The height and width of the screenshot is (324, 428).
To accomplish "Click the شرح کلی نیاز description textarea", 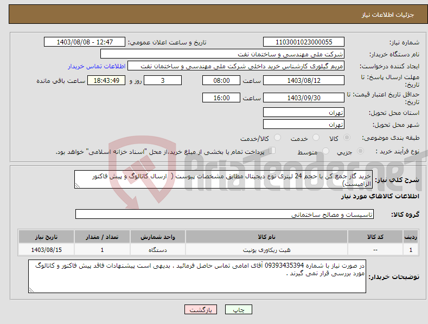I will tap(223, 179).
